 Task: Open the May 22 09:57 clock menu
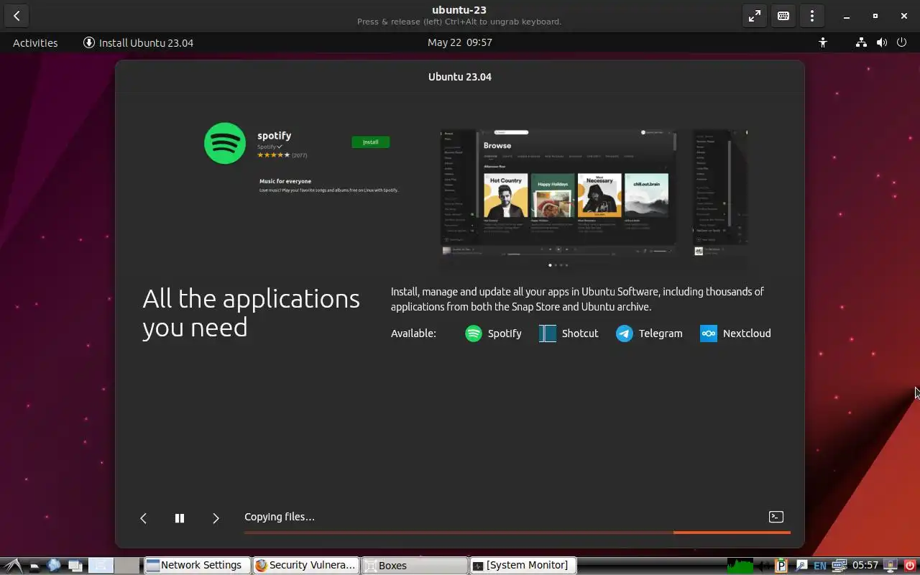click(460, 42)
